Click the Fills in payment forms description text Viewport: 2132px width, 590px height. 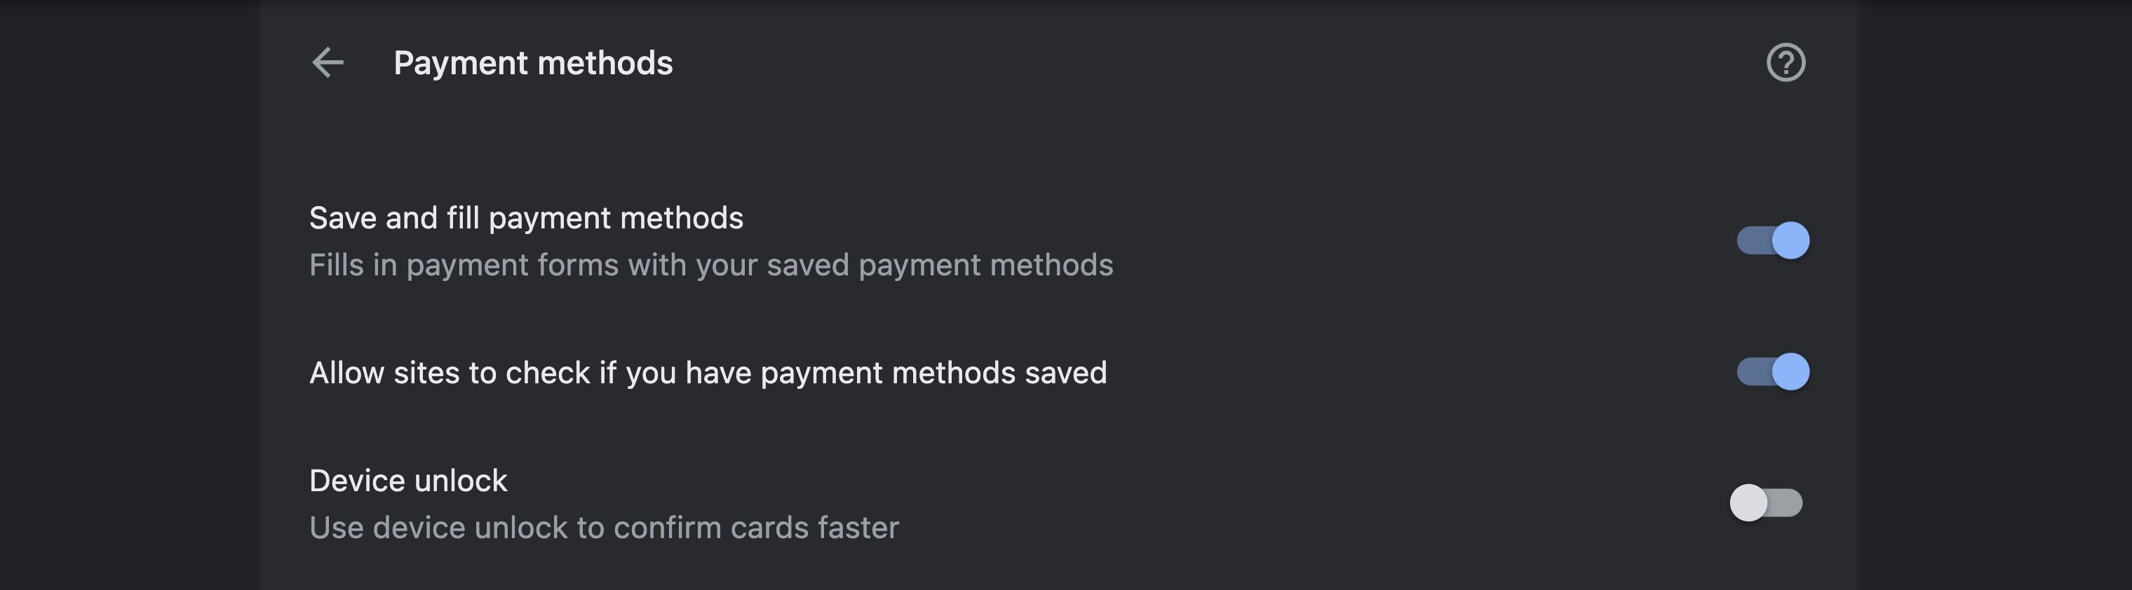(712, 265)
